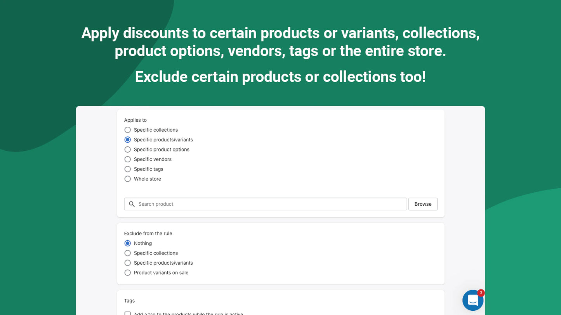
Task: Open the chat support widget
Action: pyautogui.click(x=472, y=300)
